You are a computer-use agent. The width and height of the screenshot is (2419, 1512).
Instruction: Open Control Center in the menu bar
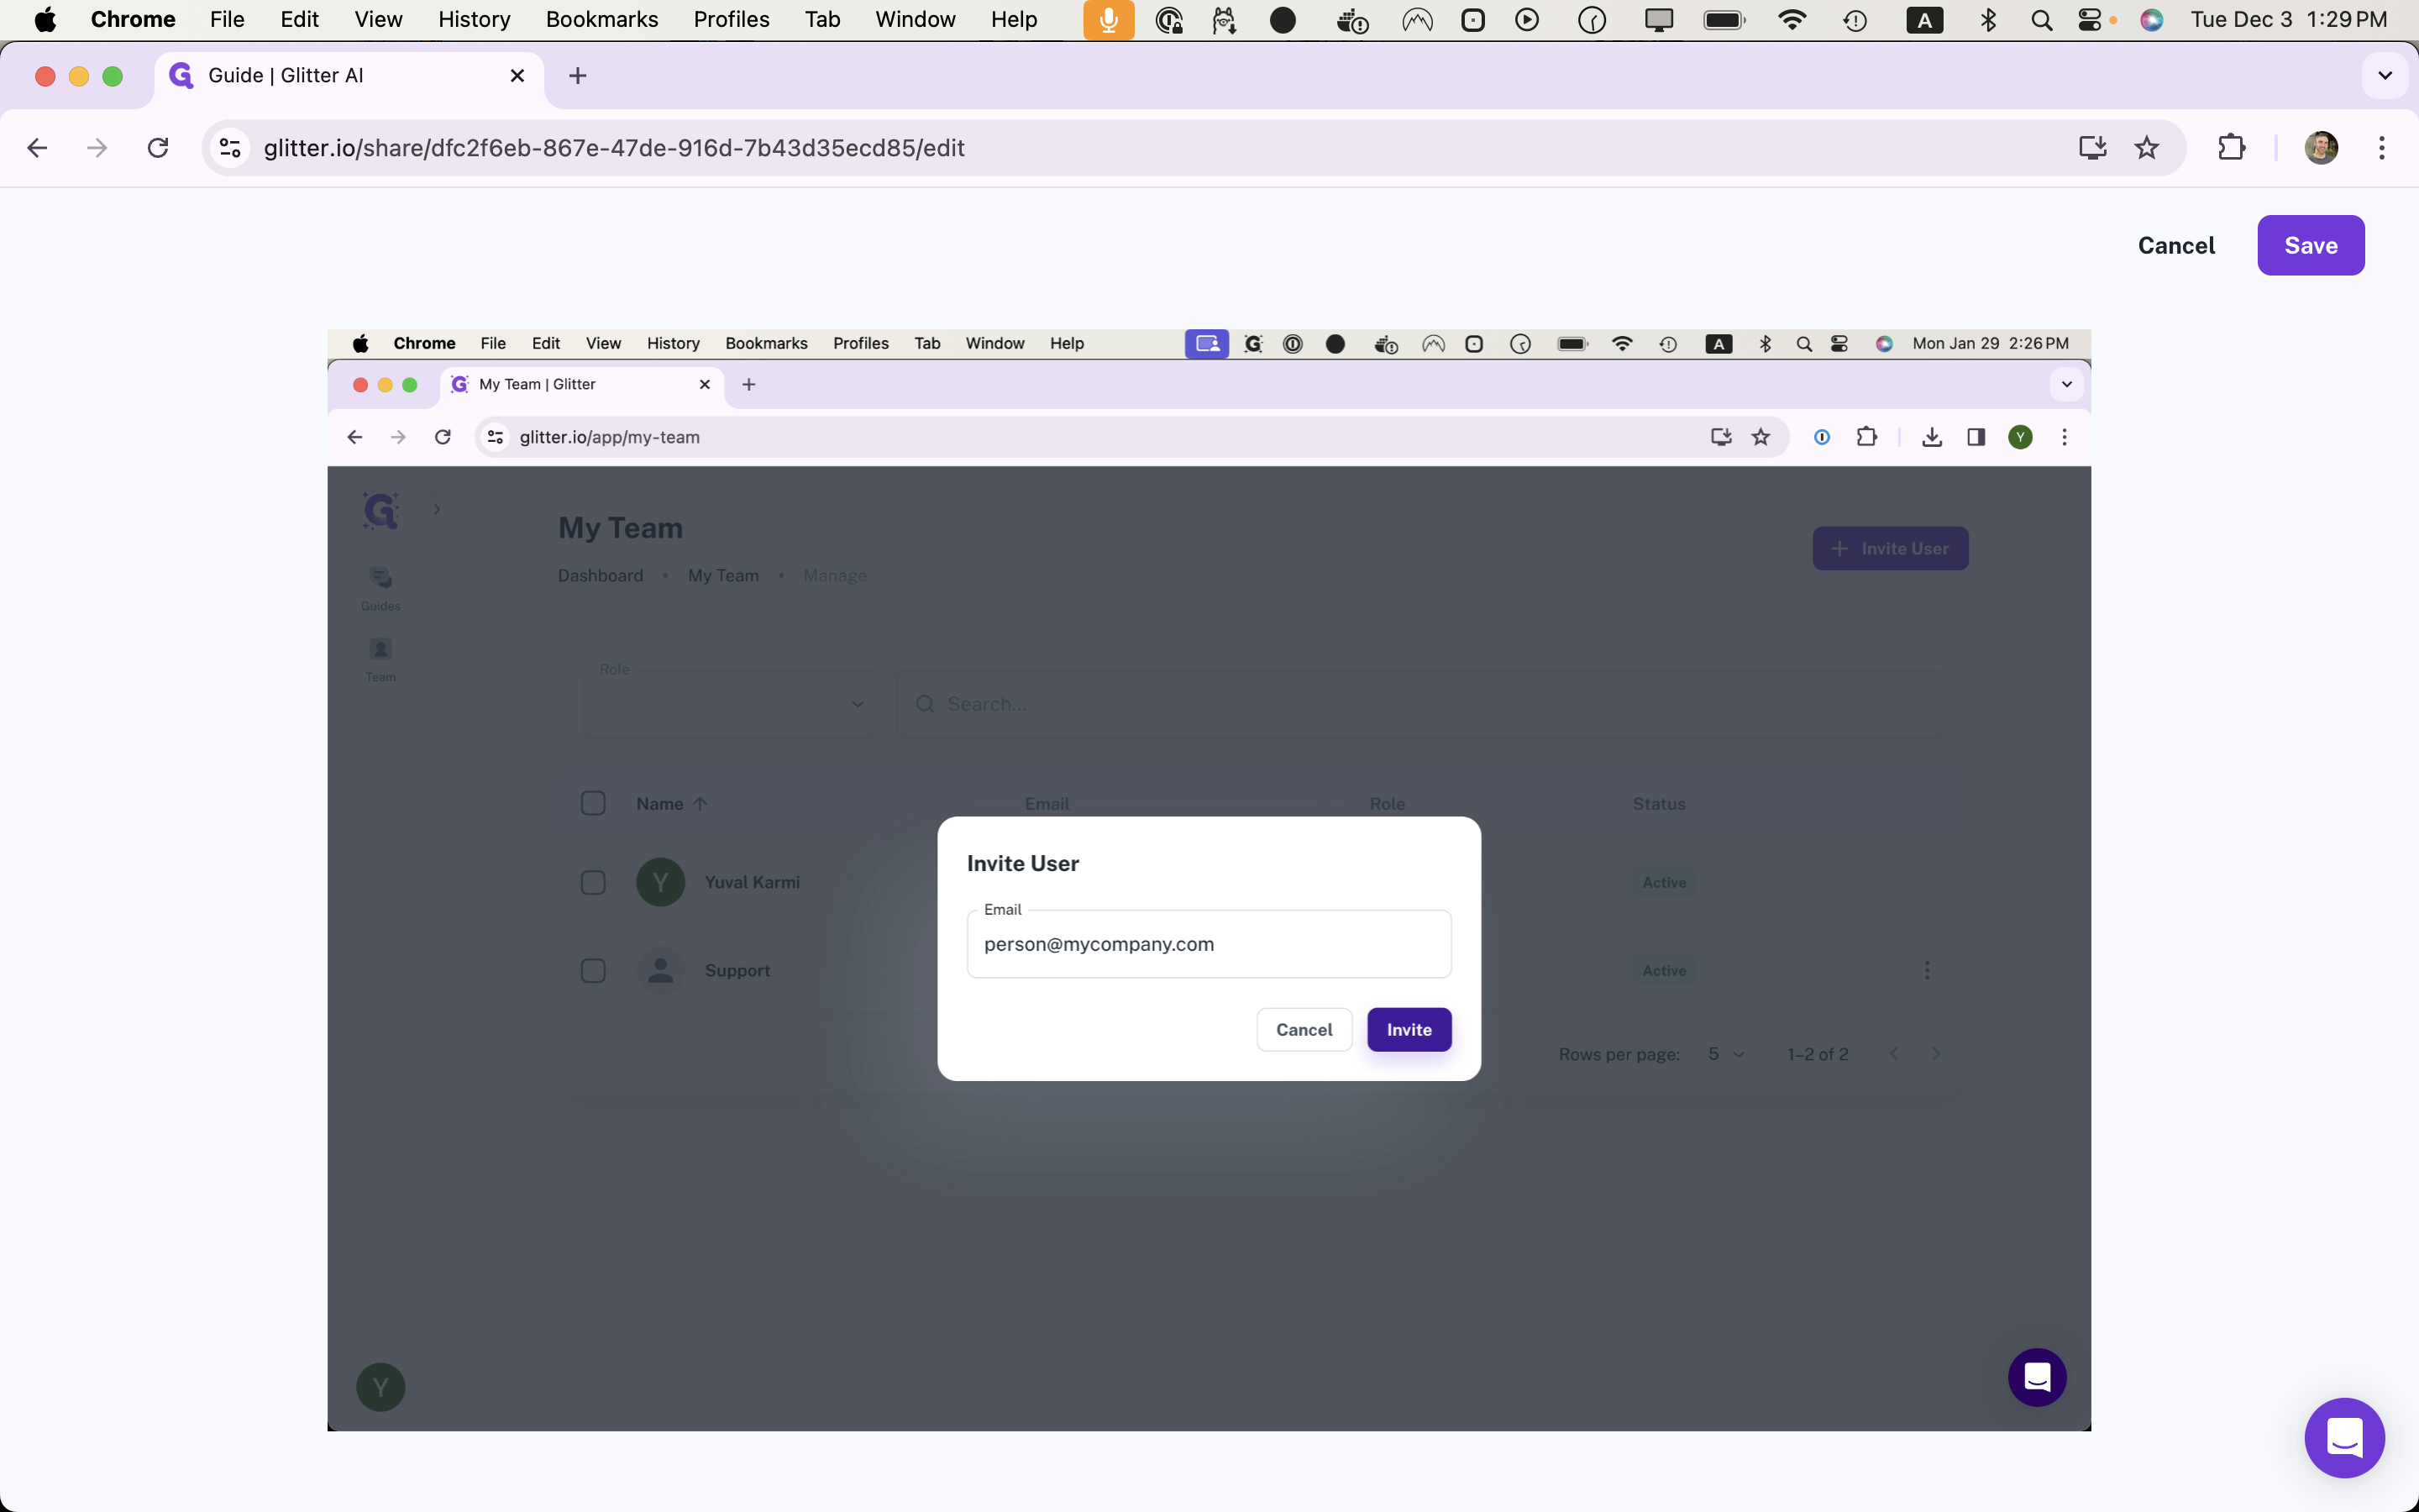tap(2089, 20)
